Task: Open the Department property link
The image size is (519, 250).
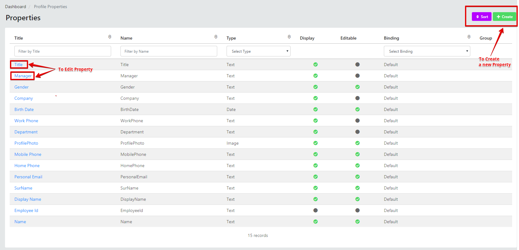Action: click(26, 132)
